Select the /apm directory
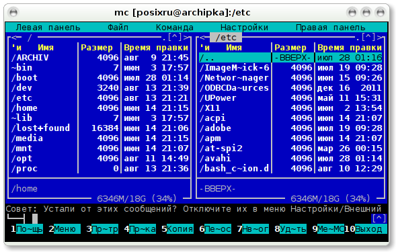Image resolution: width=396 pixels, height=252 pixels. [290, 138]
